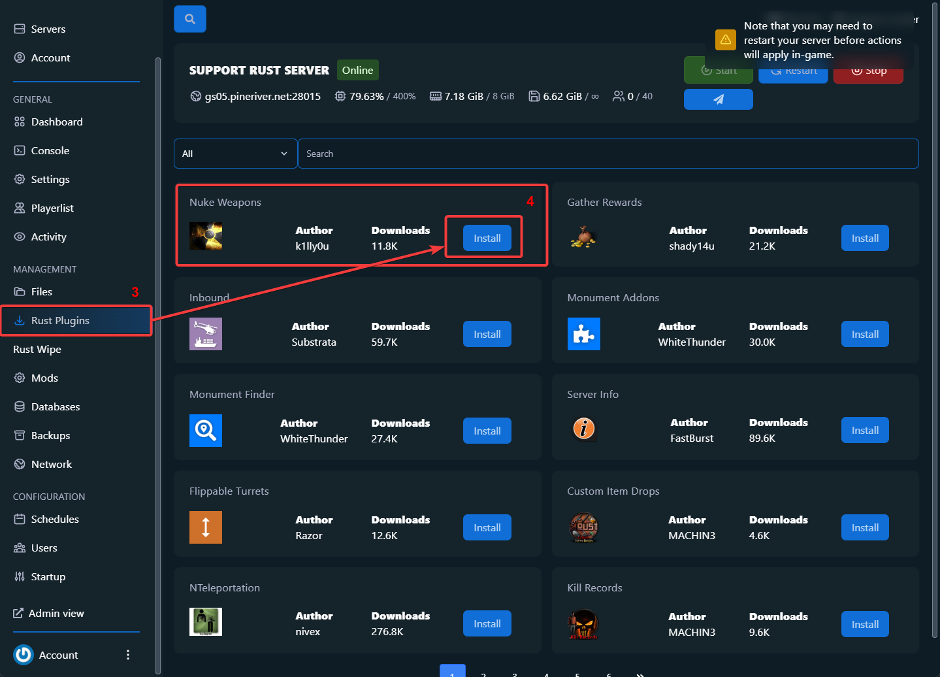This screenshot has width=940, height=677.
Task: Click the Activity eye icon
Action: point(20,237)
